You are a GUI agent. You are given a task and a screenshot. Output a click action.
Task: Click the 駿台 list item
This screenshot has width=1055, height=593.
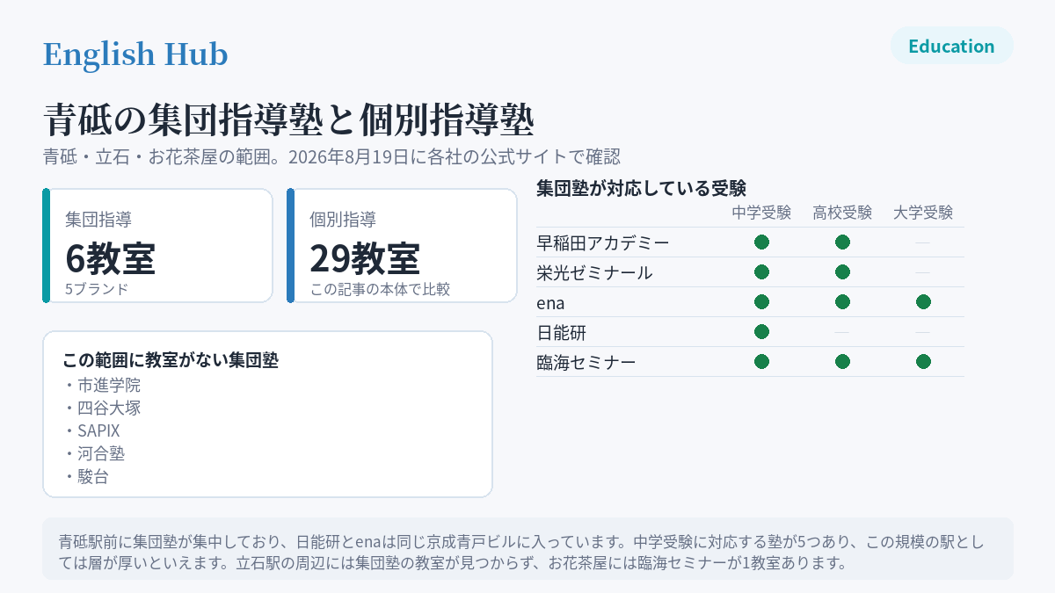tap(86, 476)
